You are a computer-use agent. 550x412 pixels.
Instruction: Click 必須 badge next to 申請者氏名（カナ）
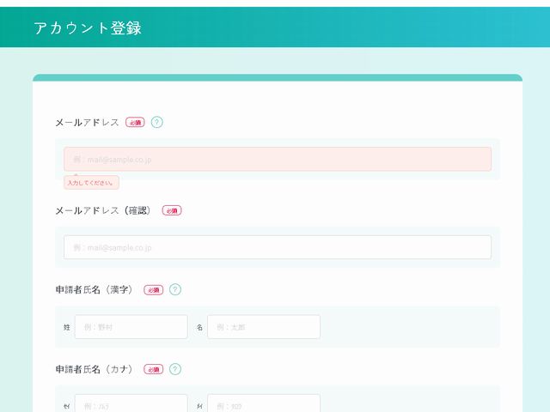click(153, 370)
